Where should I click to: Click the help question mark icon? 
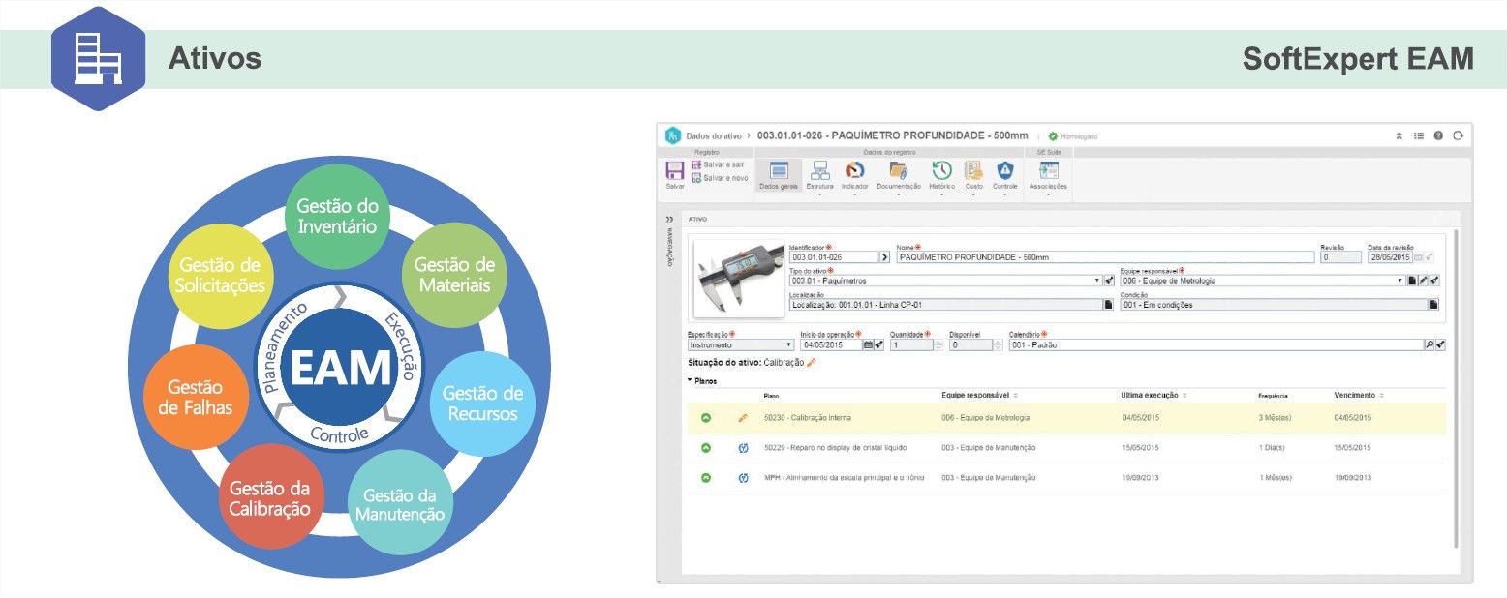1438,136
